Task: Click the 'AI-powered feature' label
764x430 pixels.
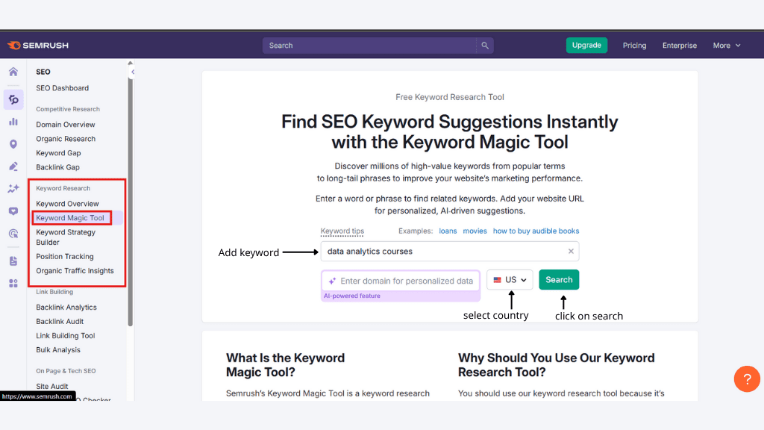Action: click(352, 296)
